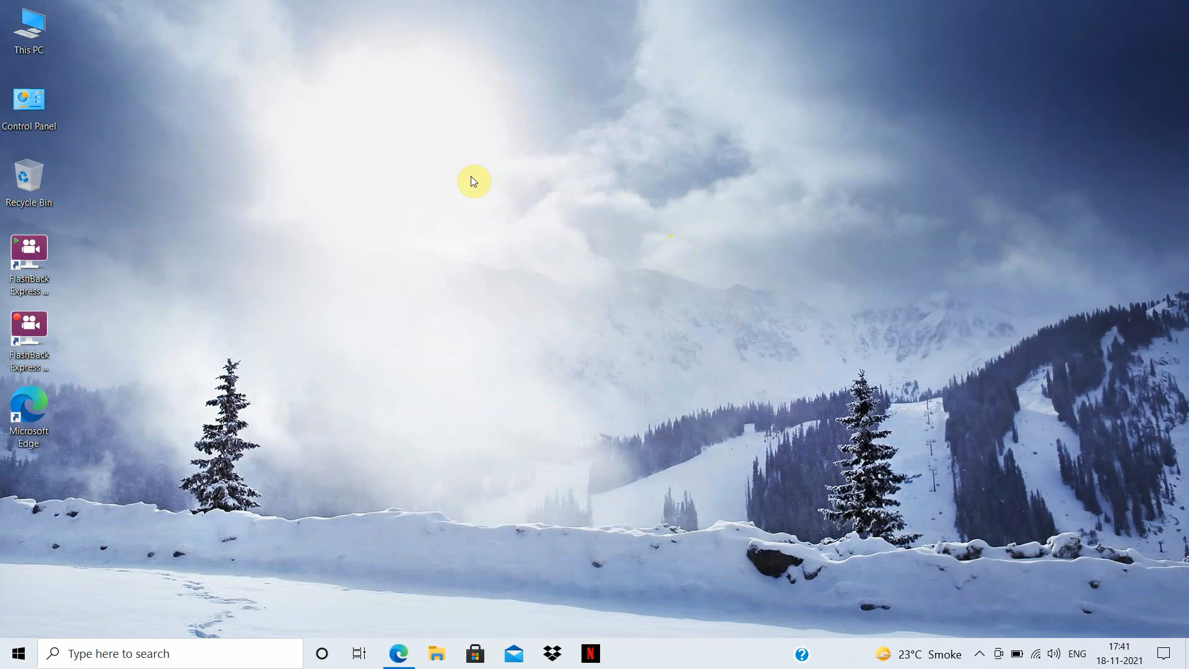Open the Start menu
This screenshot has height=669, width=1189.
18,654
